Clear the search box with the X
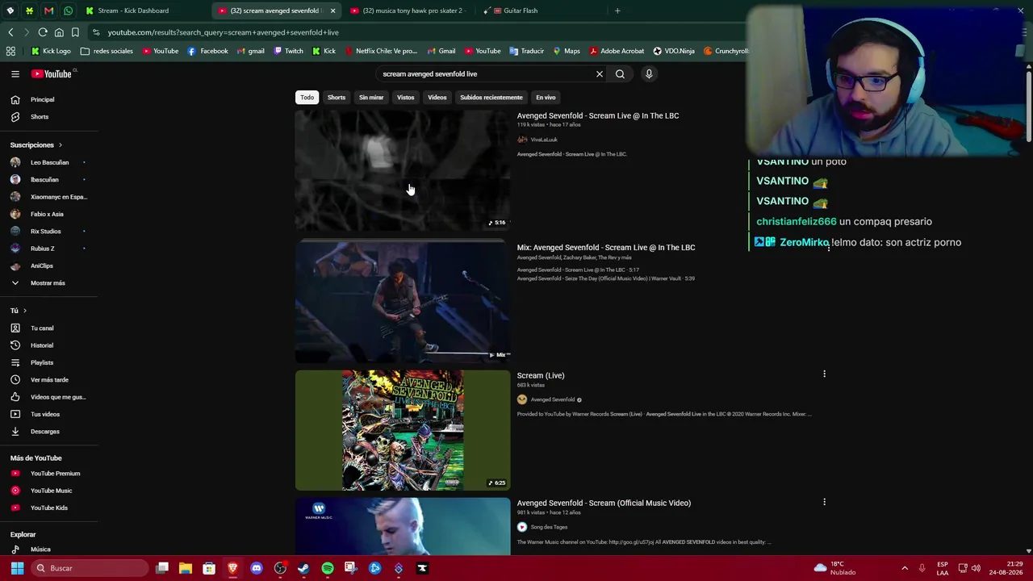This screenshot has height=581, width=1033. pos(600,74)
